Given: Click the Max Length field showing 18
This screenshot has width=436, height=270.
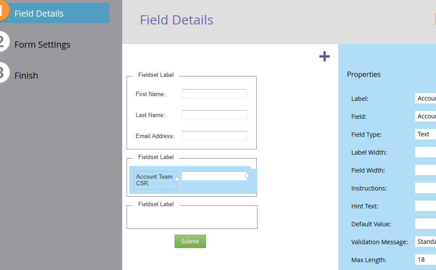Looking at the screenshot, I should point(425,260).
